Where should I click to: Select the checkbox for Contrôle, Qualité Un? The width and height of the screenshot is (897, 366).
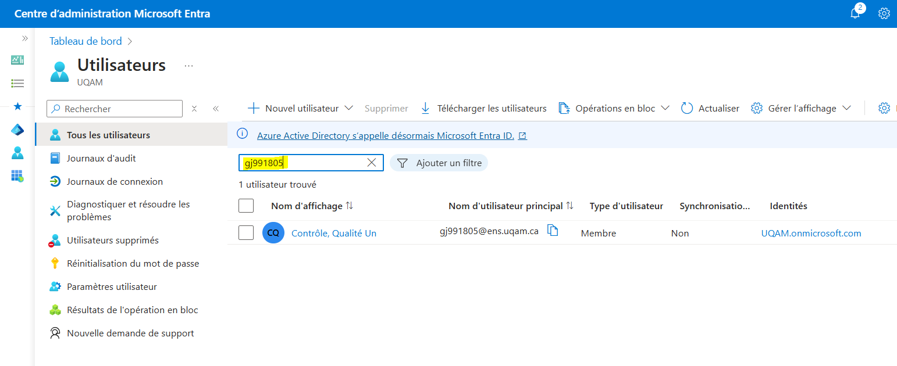pyautogui.click(x=246, y=233)
